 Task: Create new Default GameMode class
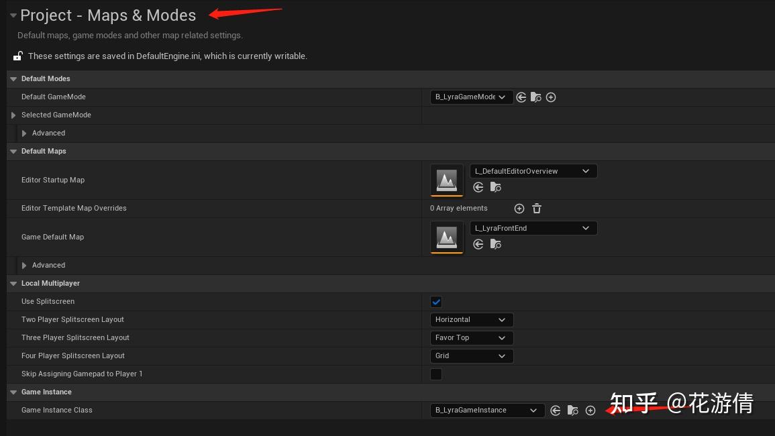click(551, 97)
